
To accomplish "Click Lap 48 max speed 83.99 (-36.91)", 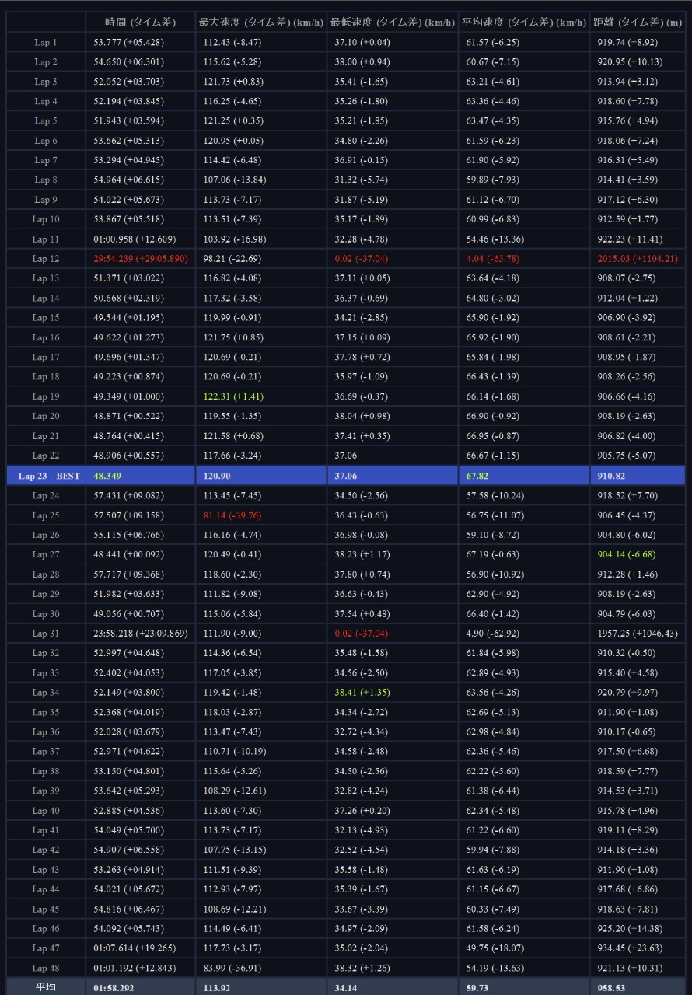I will click(232, 969).
